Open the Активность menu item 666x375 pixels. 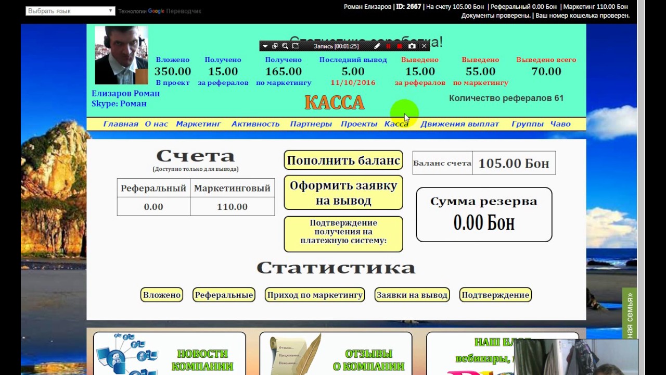[x=255, y=124]
